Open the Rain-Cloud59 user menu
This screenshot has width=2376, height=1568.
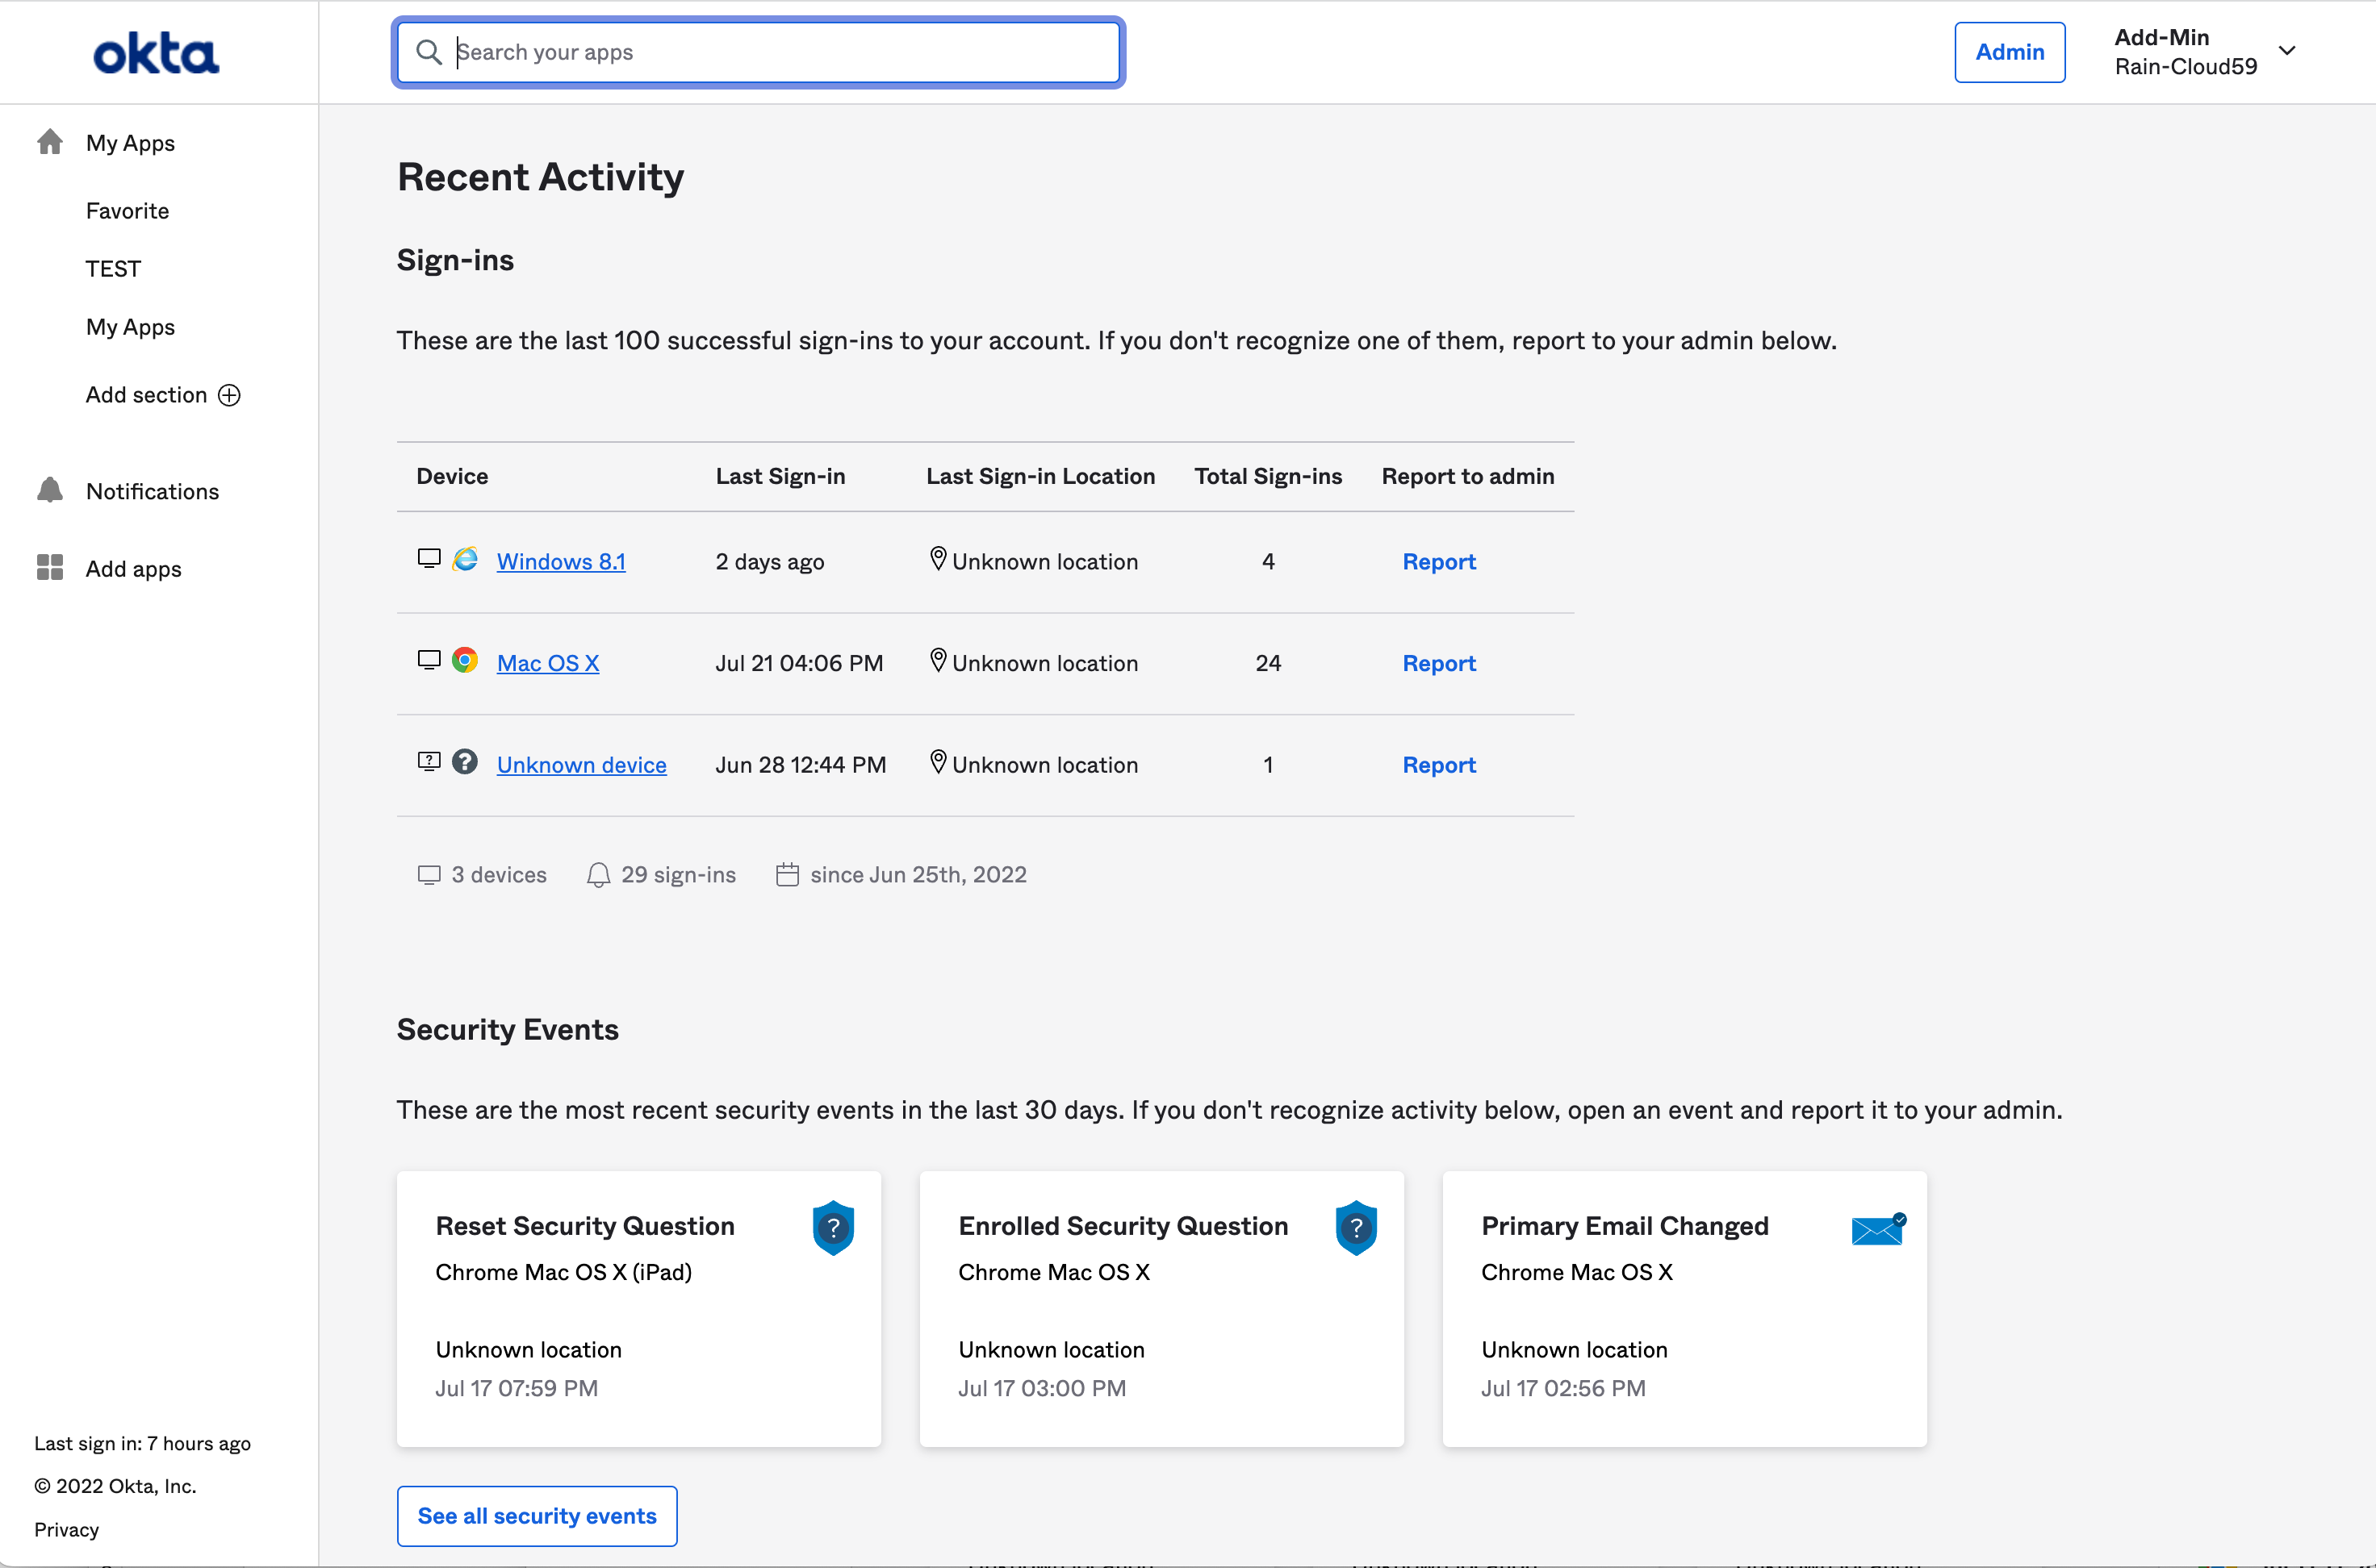(2185, 66)
